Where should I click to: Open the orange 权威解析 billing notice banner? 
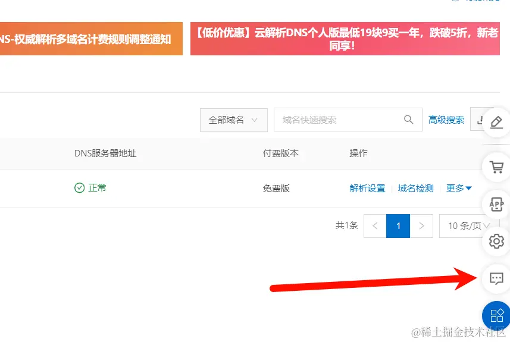[91, 39]
